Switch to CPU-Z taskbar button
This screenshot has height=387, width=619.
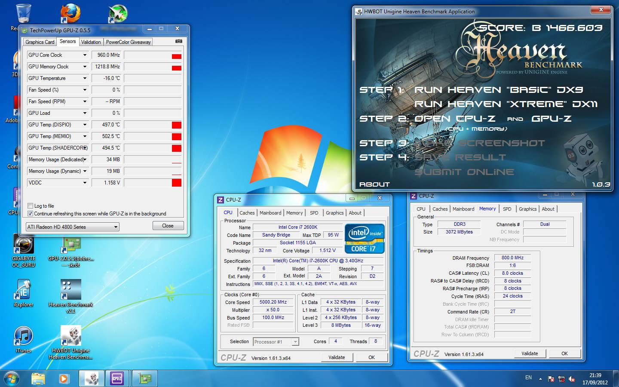pos(117,378)
